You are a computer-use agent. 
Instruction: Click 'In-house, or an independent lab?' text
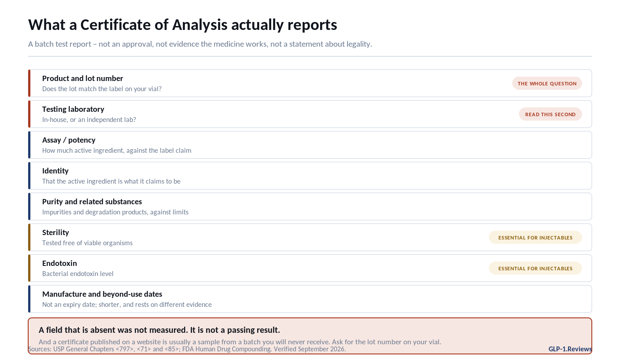pos(89,119)
